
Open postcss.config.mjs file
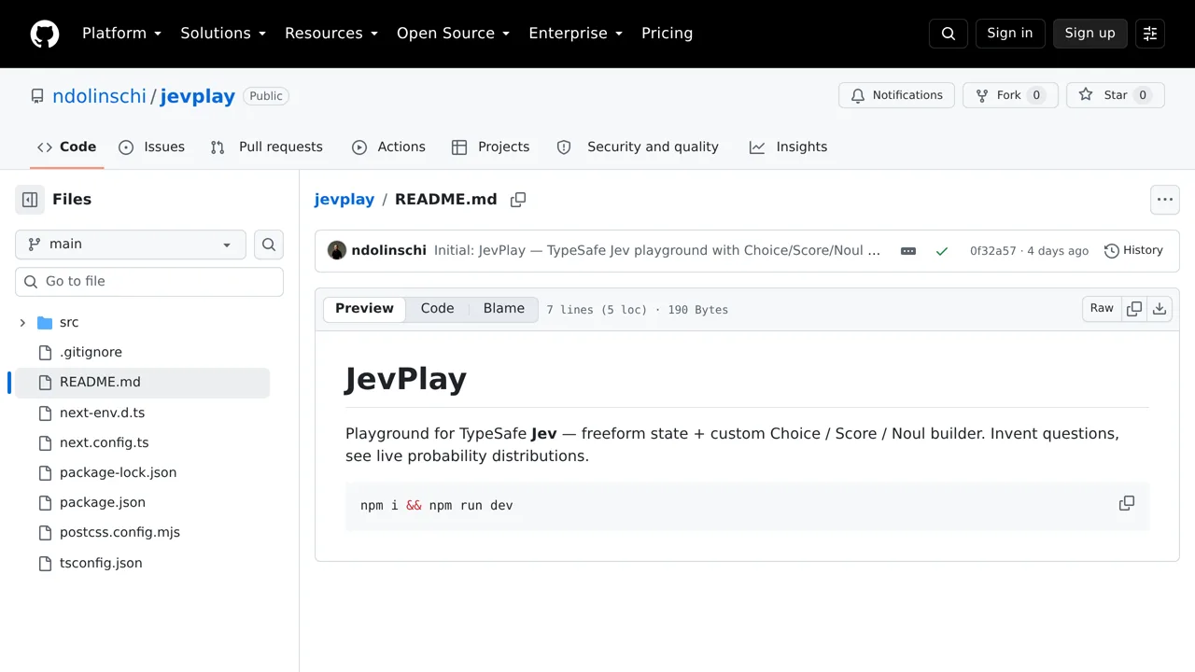119,532
